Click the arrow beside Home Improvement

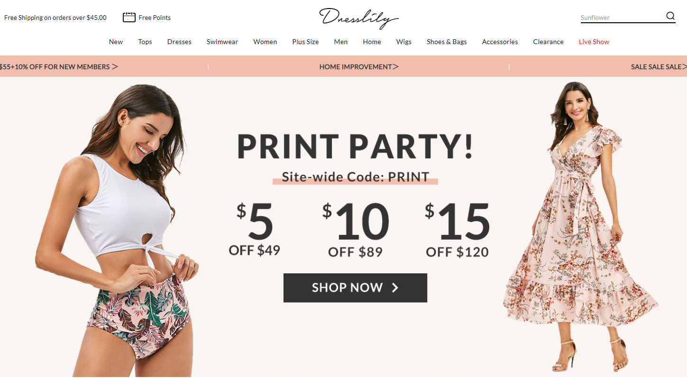(395, 67)
